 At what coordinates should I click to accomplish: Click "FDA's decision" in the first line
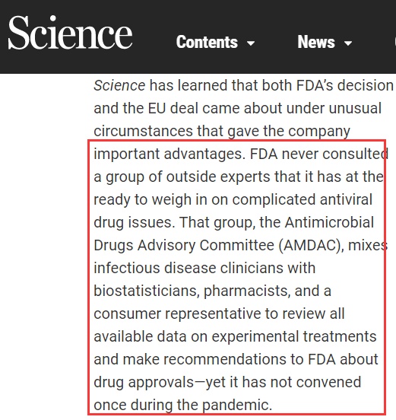(344, 86)
